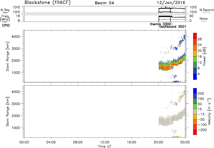Click the blue swatch near 4 dB
The width and height of the screenshot is (214, 148).
195,77
